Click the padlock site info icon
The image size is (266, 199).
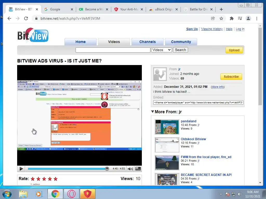36,18
